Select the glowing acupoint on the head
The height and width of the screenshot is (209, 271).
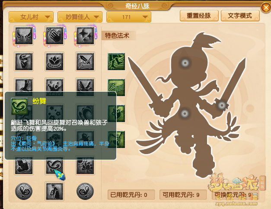point(185,63)
